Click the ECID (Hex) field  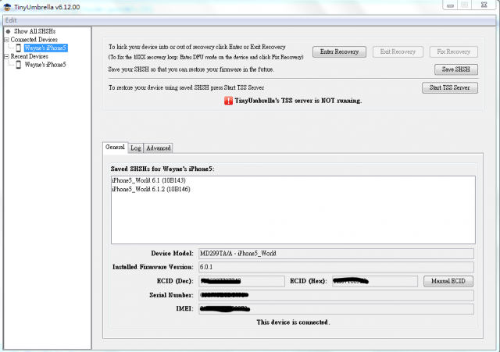375,281
